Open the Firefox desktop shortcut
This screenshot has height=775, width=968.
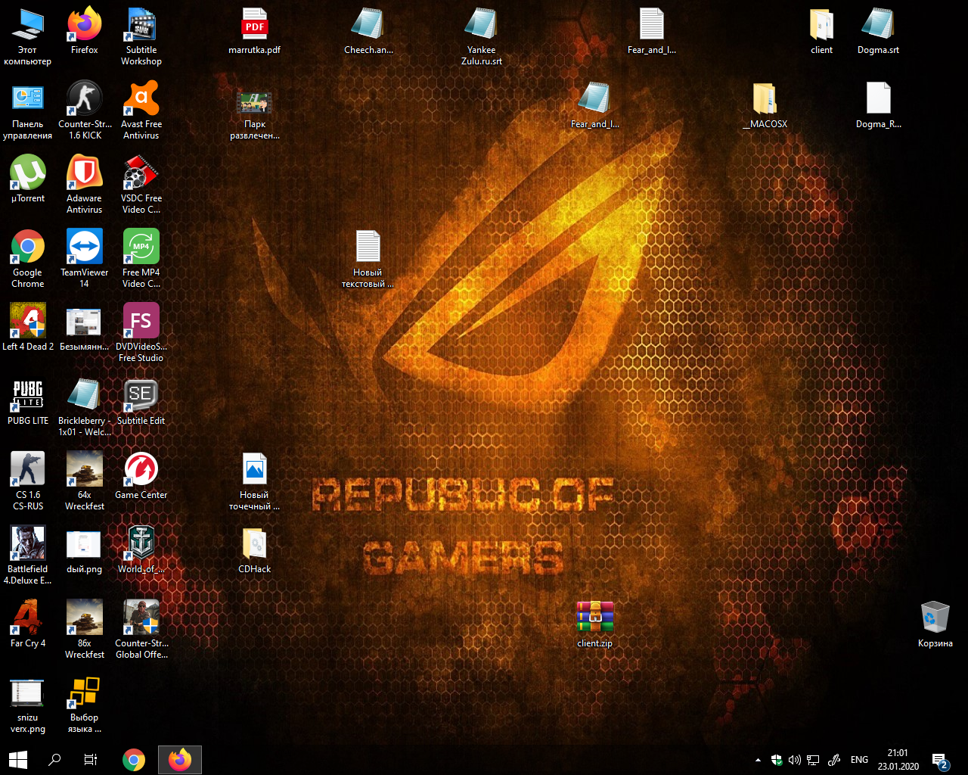point(85,32)
